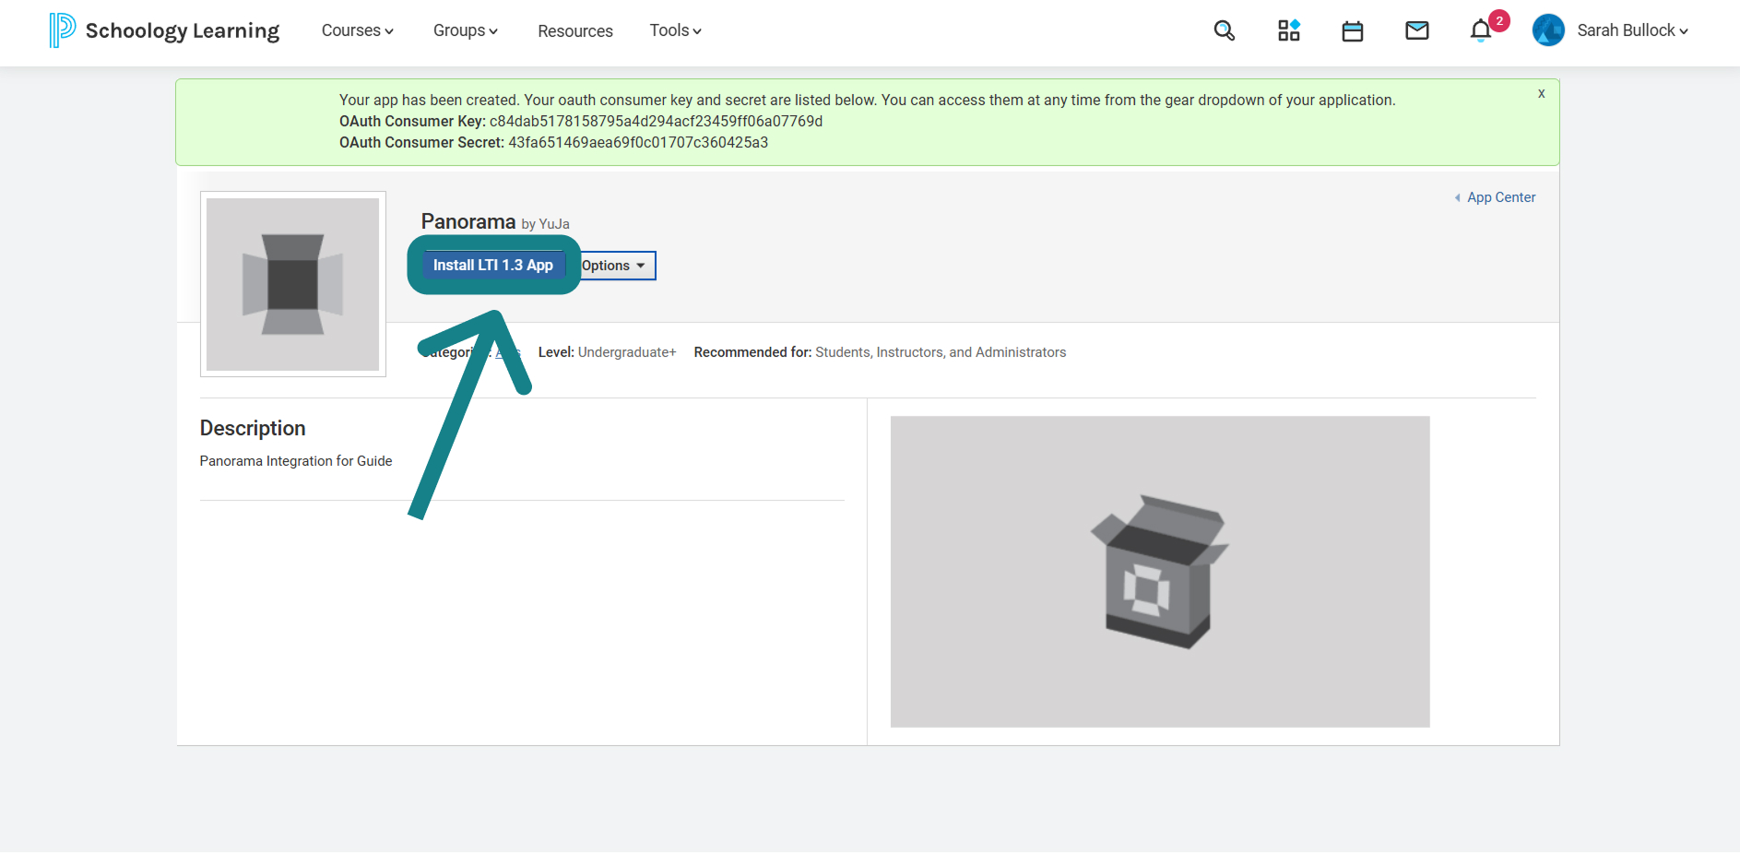The height and width of the screenshot is (854, 1740).
Task: Click Install LTI 1.3 App button
Action: point(493,265)
